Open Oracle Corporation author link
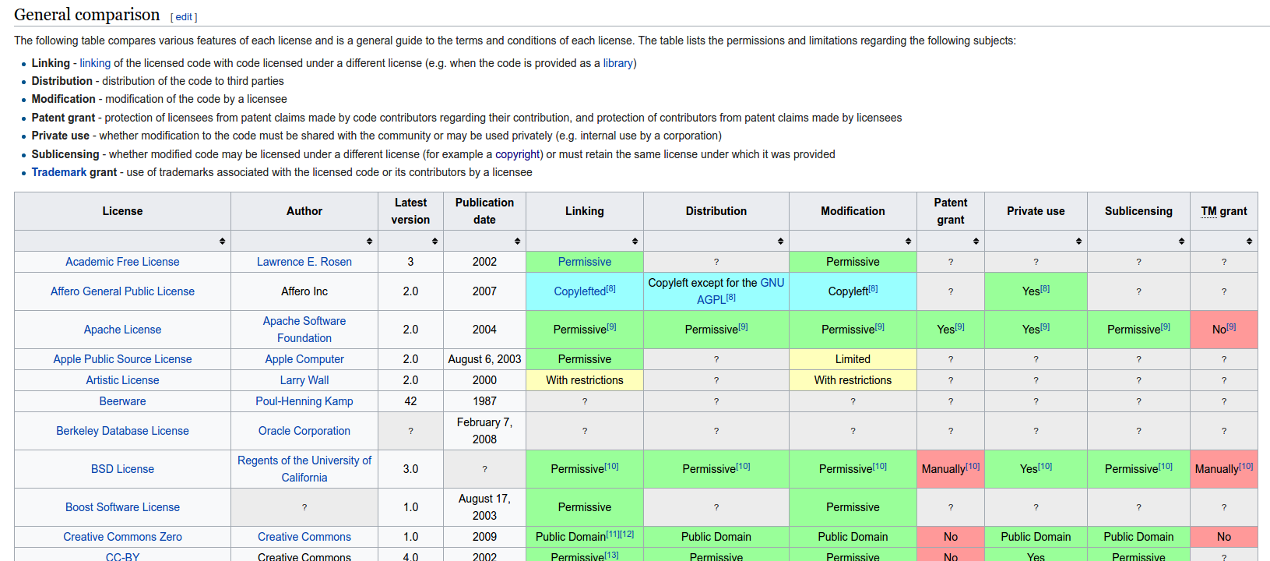 point(304,431)
